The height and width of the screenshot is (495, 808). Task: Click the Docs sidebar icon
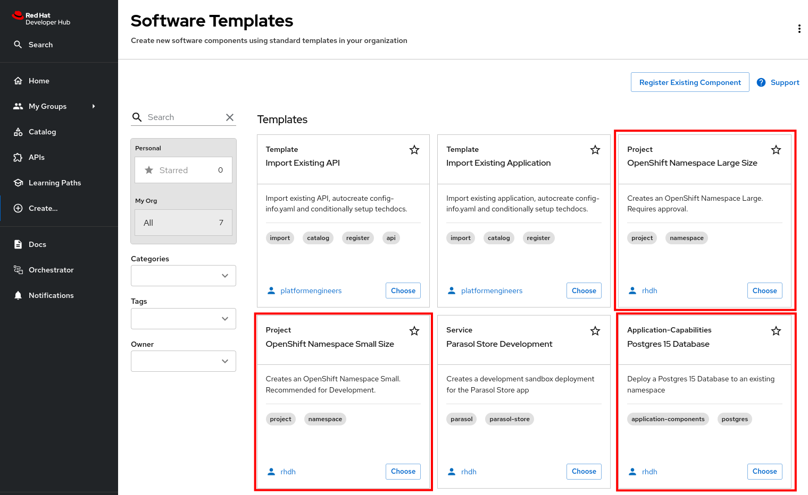(18, 244)
